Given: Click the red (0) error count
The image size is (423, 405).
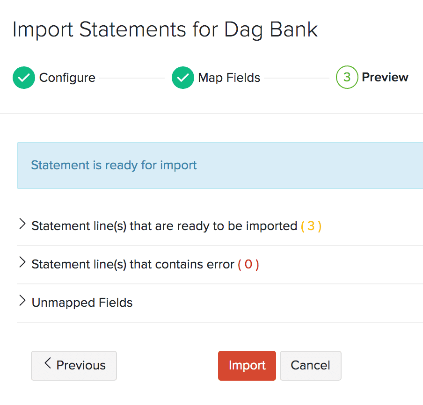Looking at the screenshot, I should click(248, 265).
